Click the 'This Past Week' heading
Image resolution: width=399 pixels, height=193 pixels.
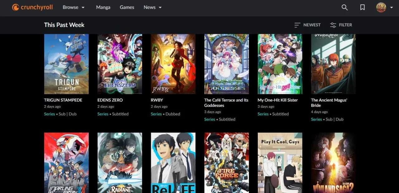[64, 25]
